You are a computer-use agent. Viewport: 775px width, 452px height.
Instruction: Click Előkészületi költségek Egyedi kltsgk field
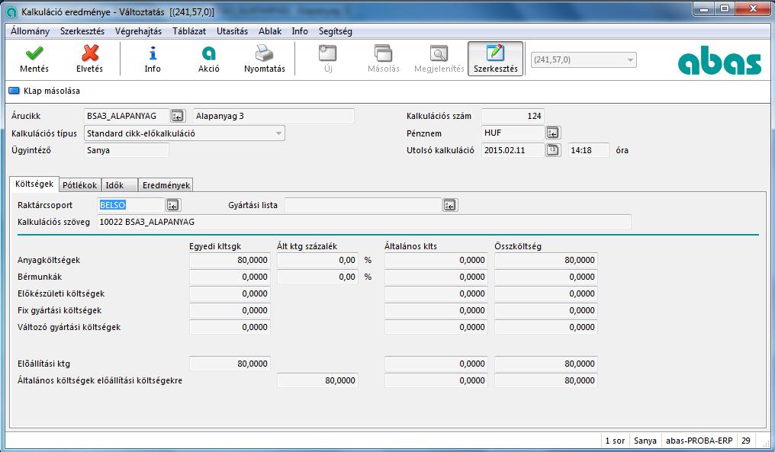click(x=230, y=293)
